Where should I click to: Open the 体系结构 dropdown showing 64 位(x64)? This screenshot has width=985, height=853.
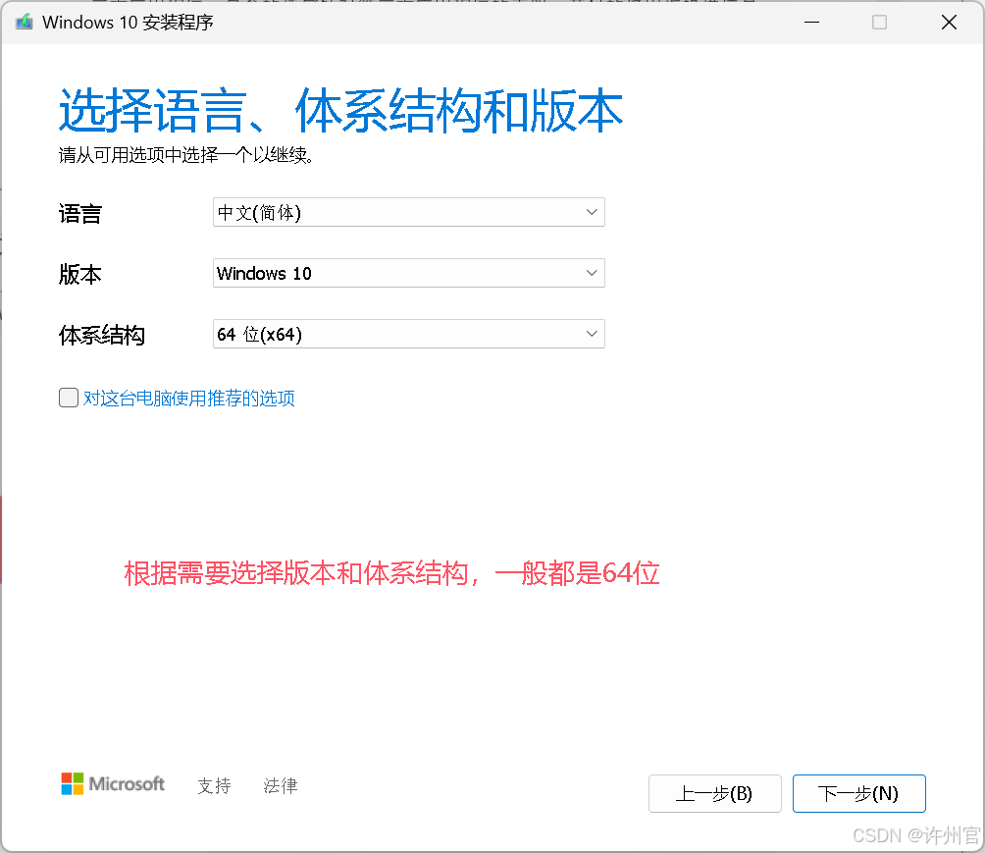[409, 334]
